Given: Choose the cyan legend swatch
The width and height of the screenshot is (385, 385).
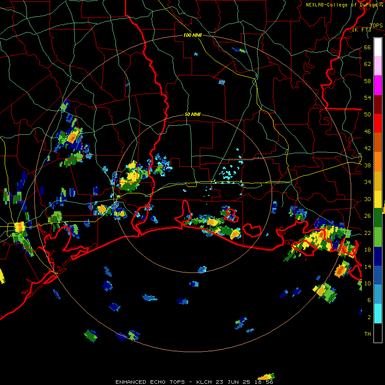Looking at the screenshot, I should pos(378,314).
